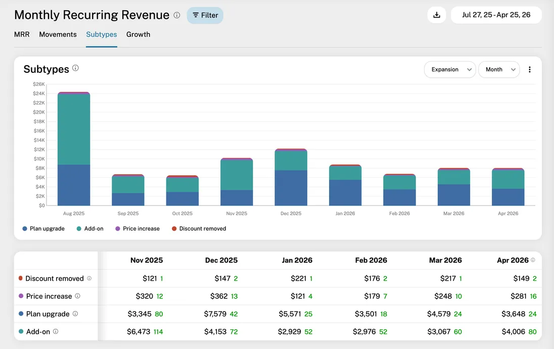Click info icon beside Plan upgrade row
Screen dimensions: 554x349
[75, 314]
